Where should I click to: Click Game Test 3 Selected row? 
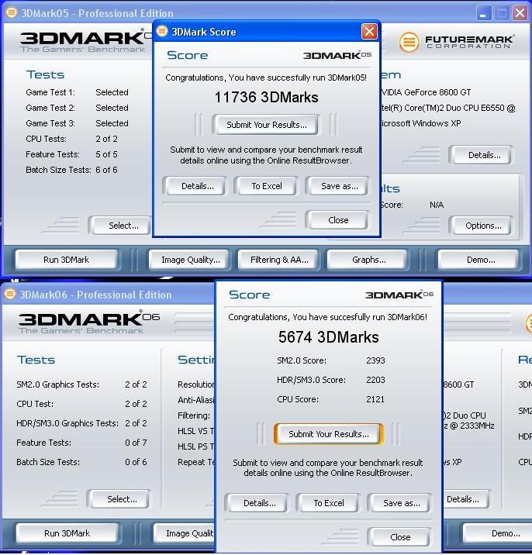click(77, 123)
